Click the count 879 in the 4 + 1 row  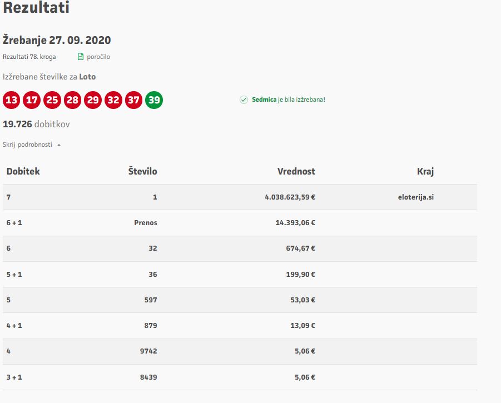(x=151, y=325)
